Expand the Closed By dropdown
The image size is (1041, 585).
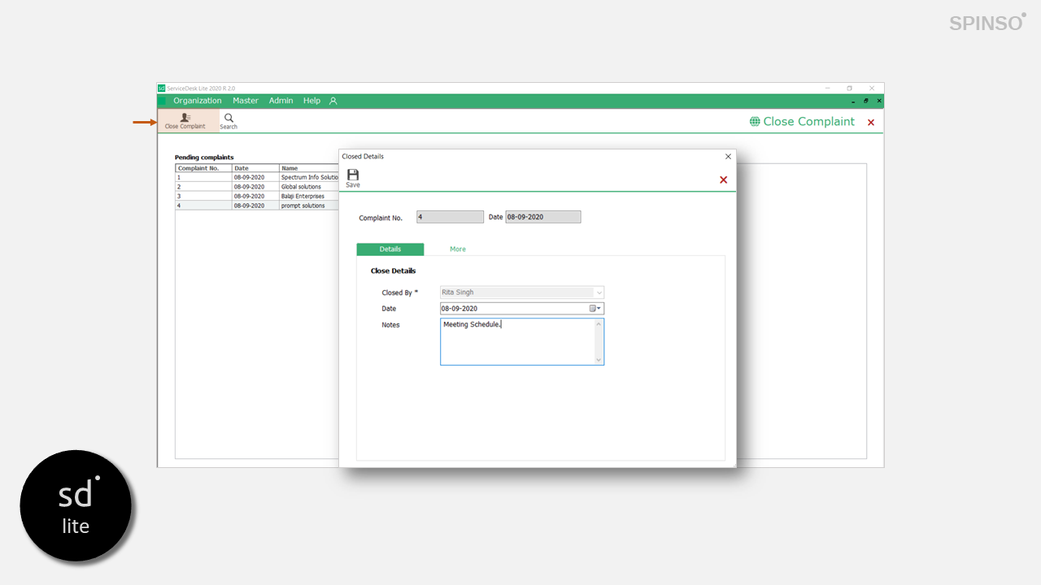click(x=599, y=292)
